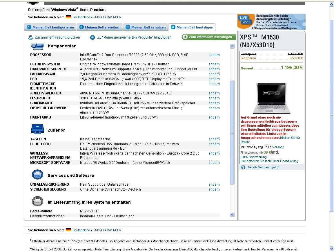Click the Gedis-Pakete value N07X53D10
Viewport: 334px width, 251px height.
[x=90, y=211]
